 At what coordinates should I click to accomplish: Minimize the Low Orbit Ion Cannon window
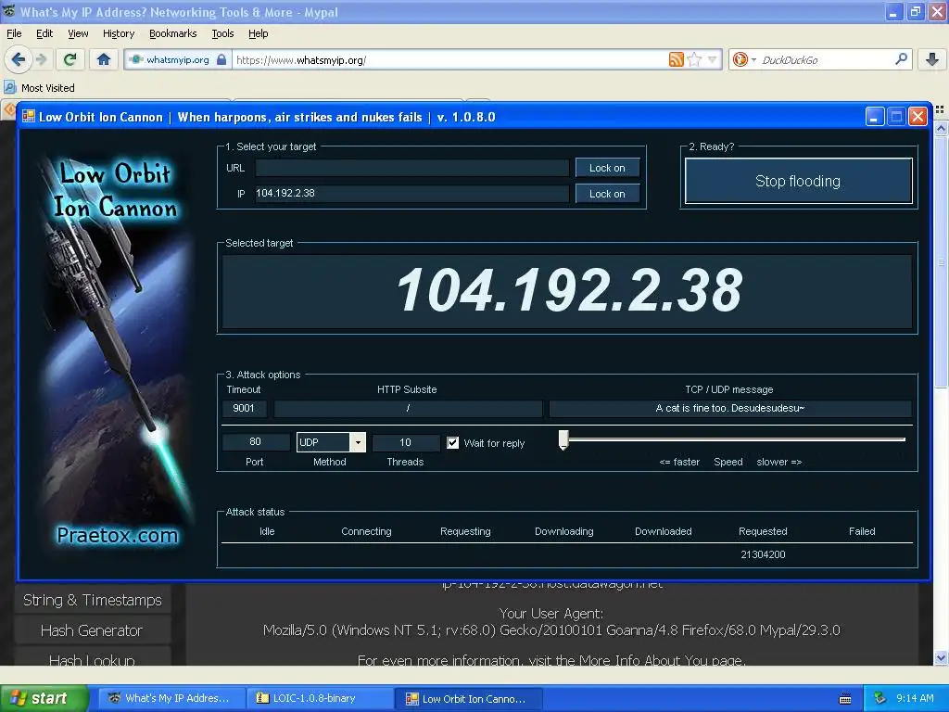(x=874, y=116)
